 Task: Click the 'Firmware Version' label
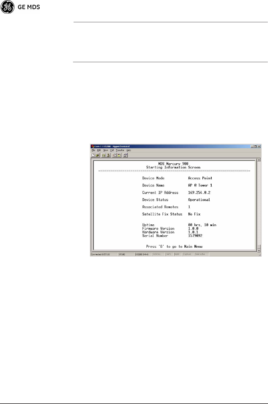158,229
